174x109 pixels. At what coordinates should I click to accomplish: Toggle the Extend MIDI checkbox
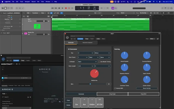tap(115, 88)
